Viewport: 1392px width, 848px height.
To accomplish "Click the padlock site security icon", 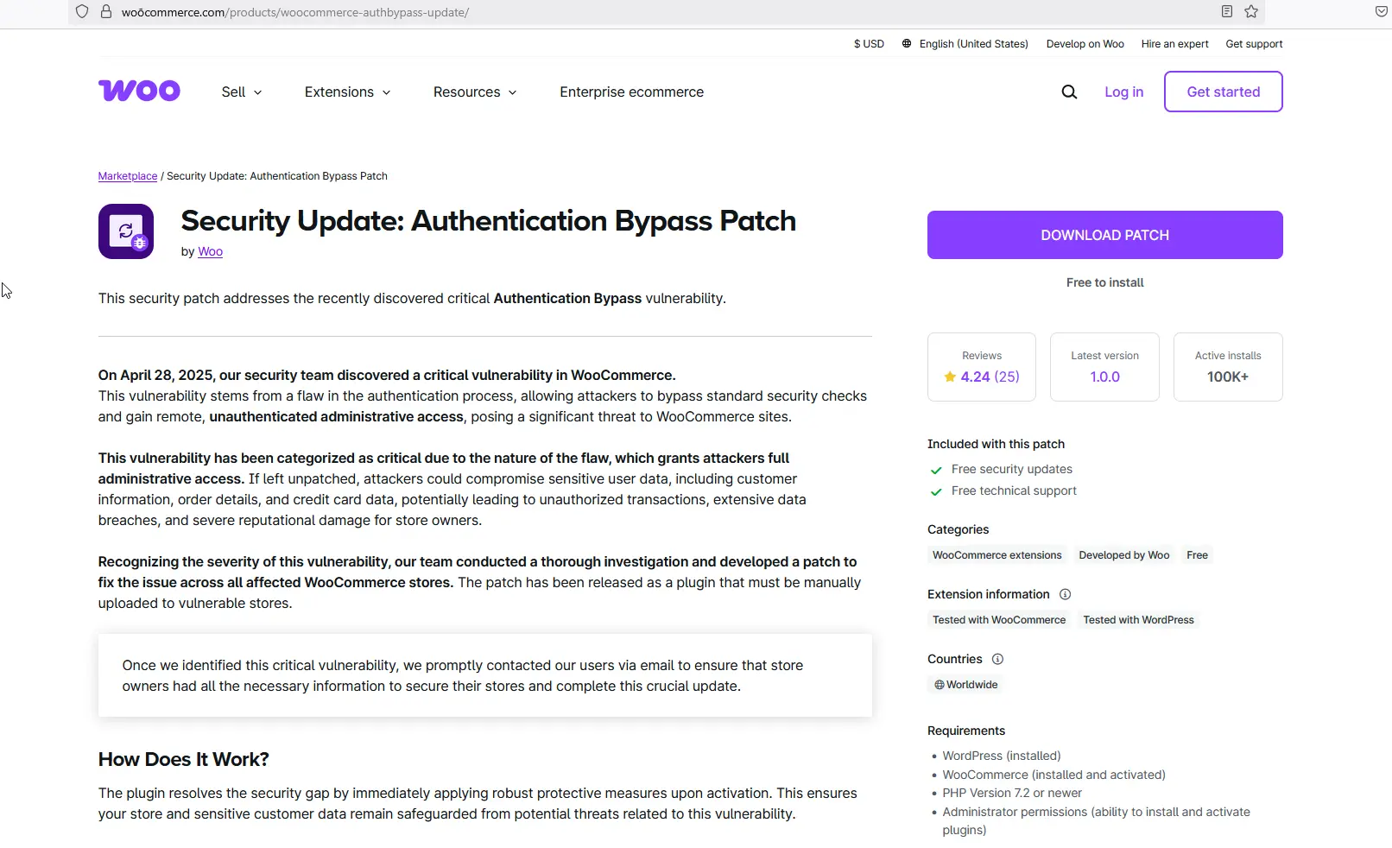I will click(x=106, y=12).
